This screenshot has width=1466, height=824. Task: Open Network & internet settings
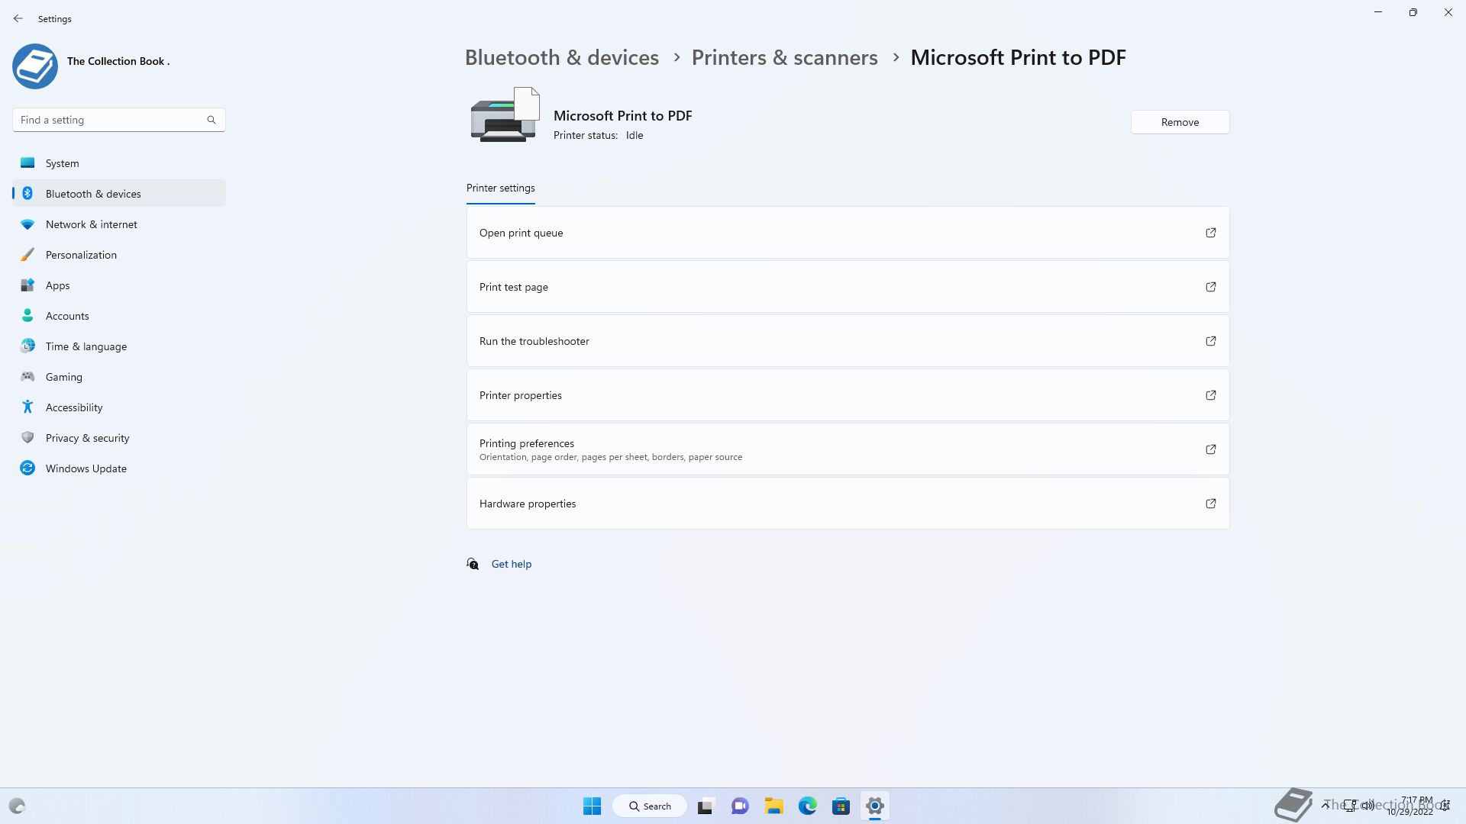click(119, 224)
